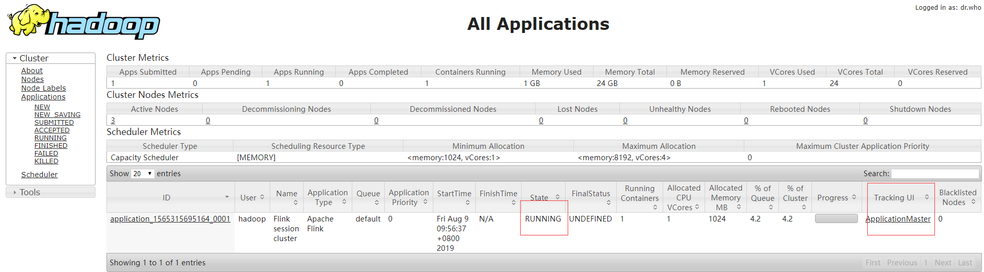Screen dimensions: 984x272
Task: Sort table by FinishTime column
Action: (498, 197)
